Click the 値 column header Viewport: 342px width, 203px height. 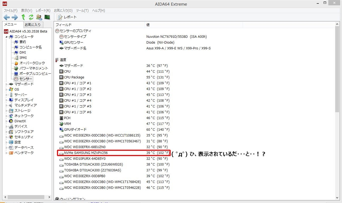(x=194, y=25)
